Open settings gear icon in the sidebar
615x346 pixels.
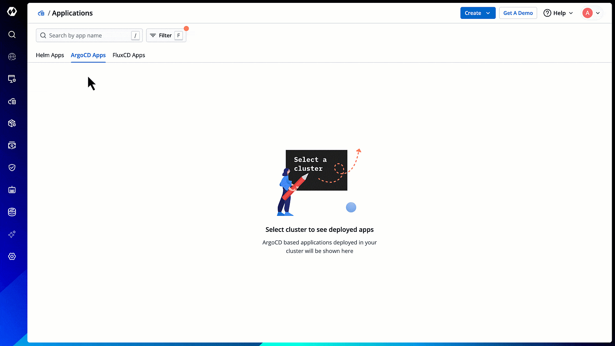[12, 256]
